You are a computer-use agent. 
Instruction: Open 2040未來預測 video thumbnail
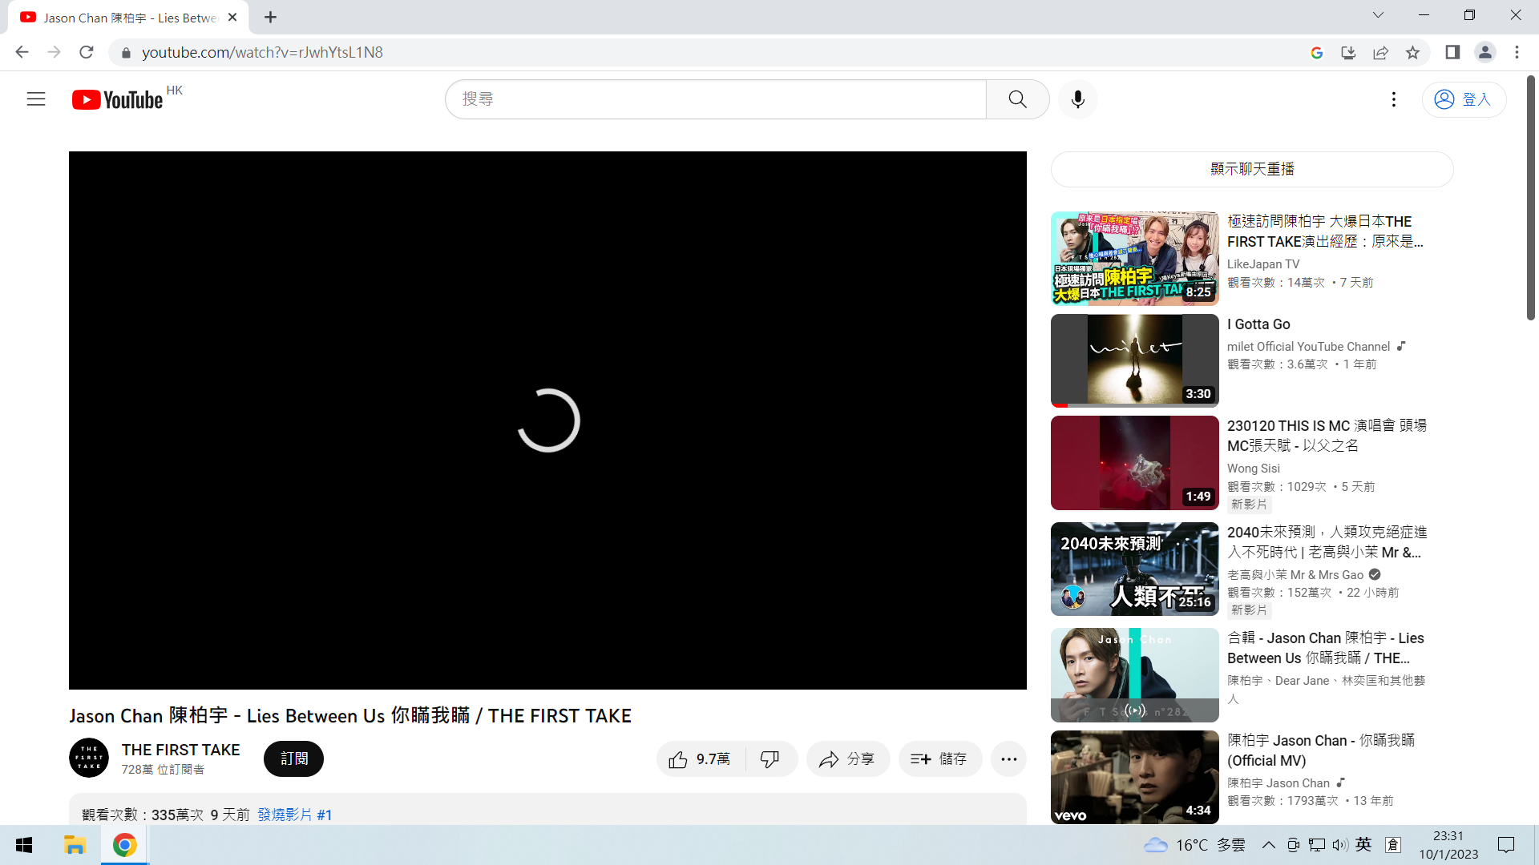point(1134,569)
